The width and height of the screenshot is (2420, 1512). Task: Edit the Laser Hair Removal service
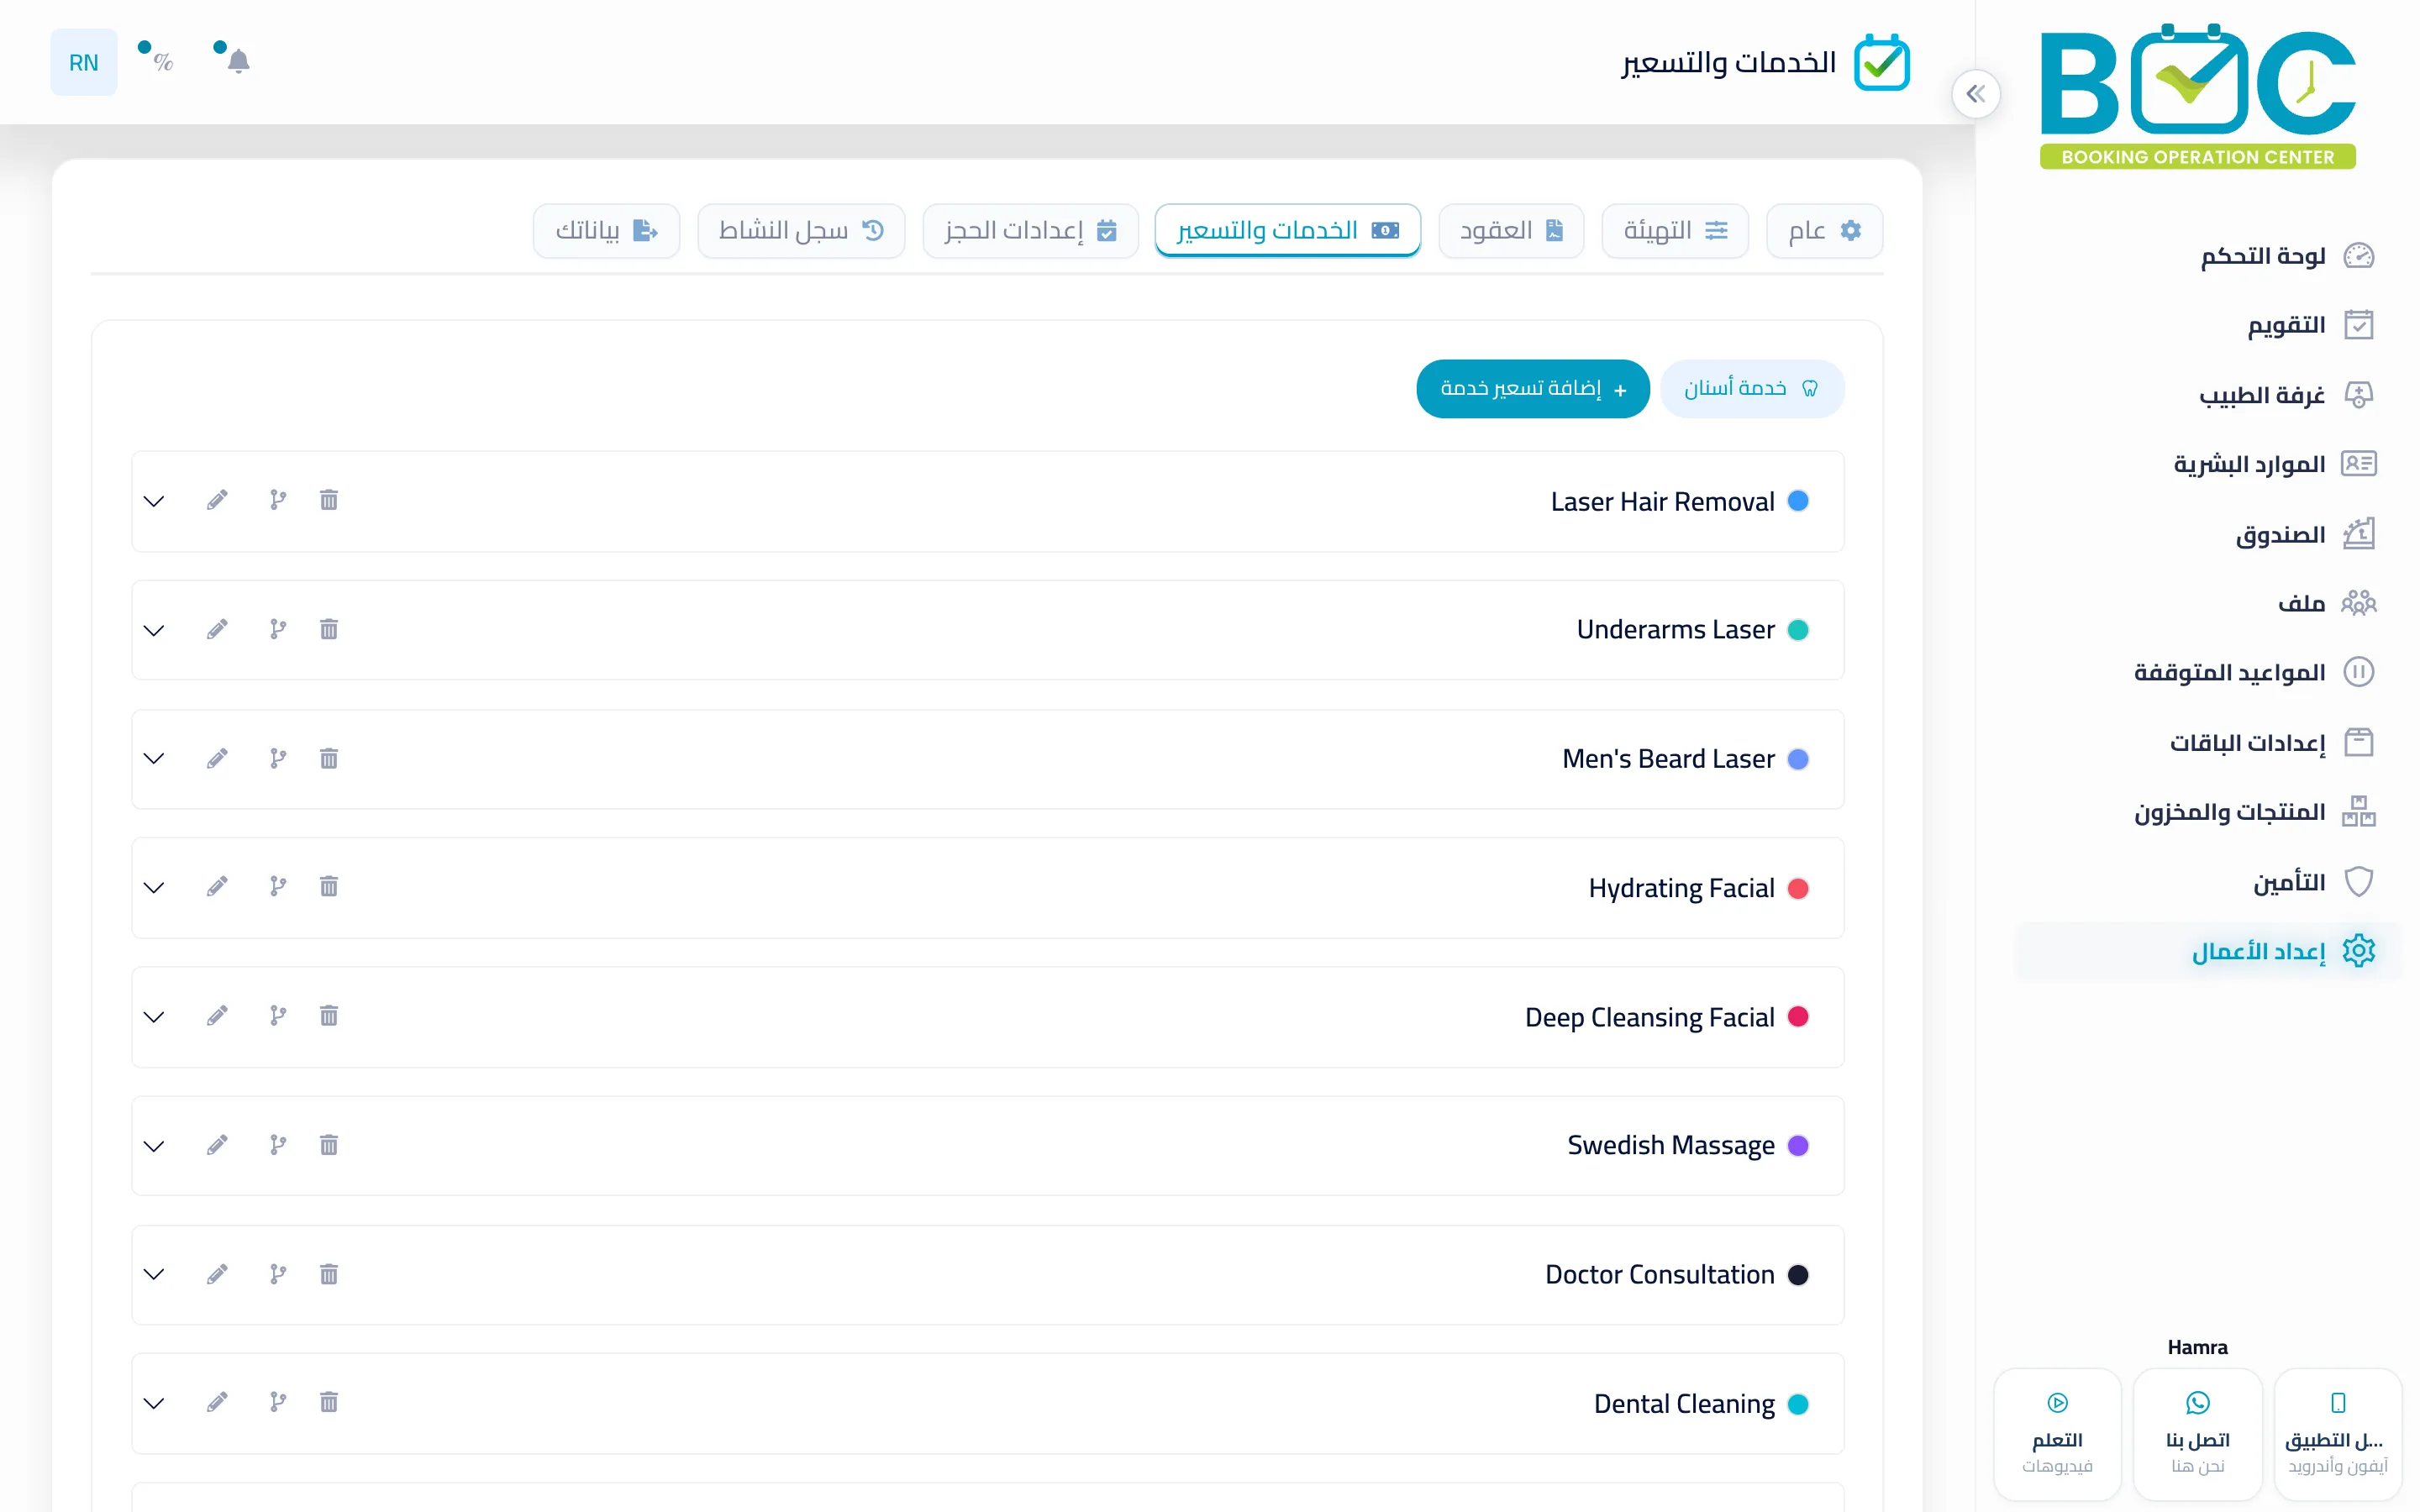point(217,500)
